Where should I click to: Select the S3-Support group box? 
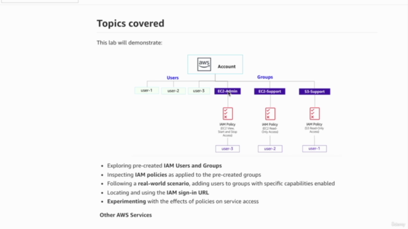314,92
